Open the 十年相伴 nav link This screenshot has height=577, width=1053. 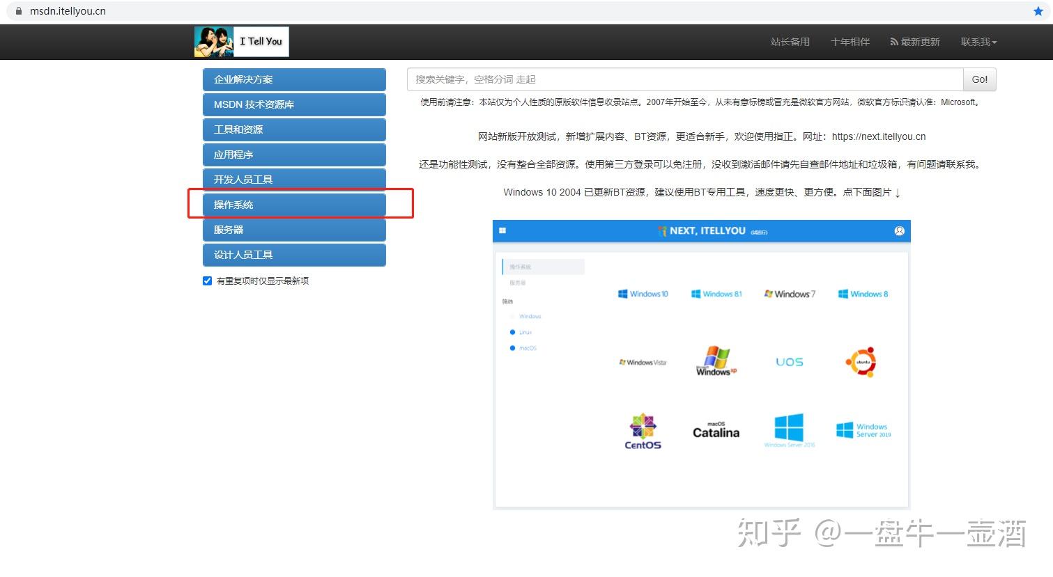(x=850, y=42)
